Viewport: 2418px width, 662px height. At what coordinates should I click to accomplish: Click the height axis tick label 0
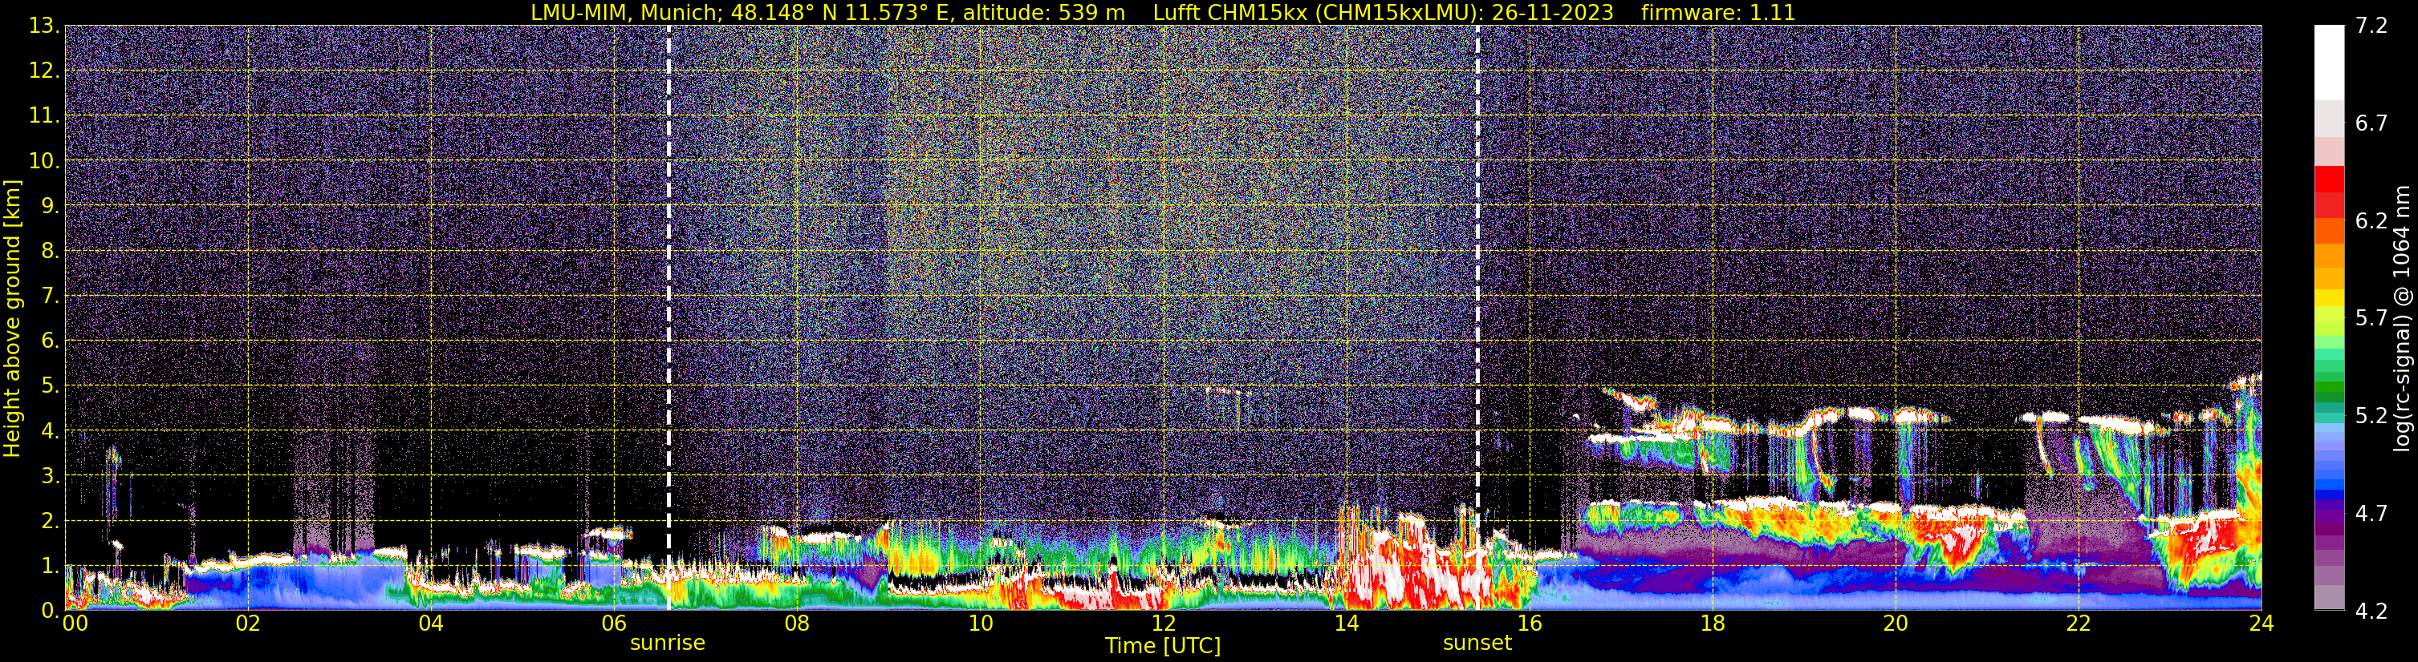(49, 611)
